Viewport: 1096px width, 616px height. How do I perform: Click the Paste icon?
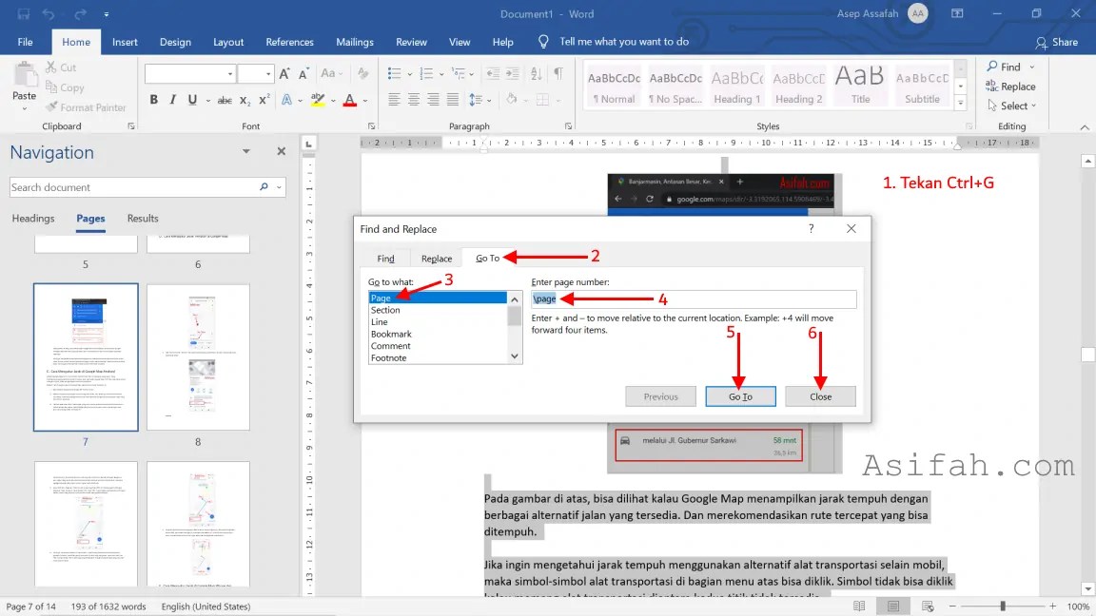25,83
